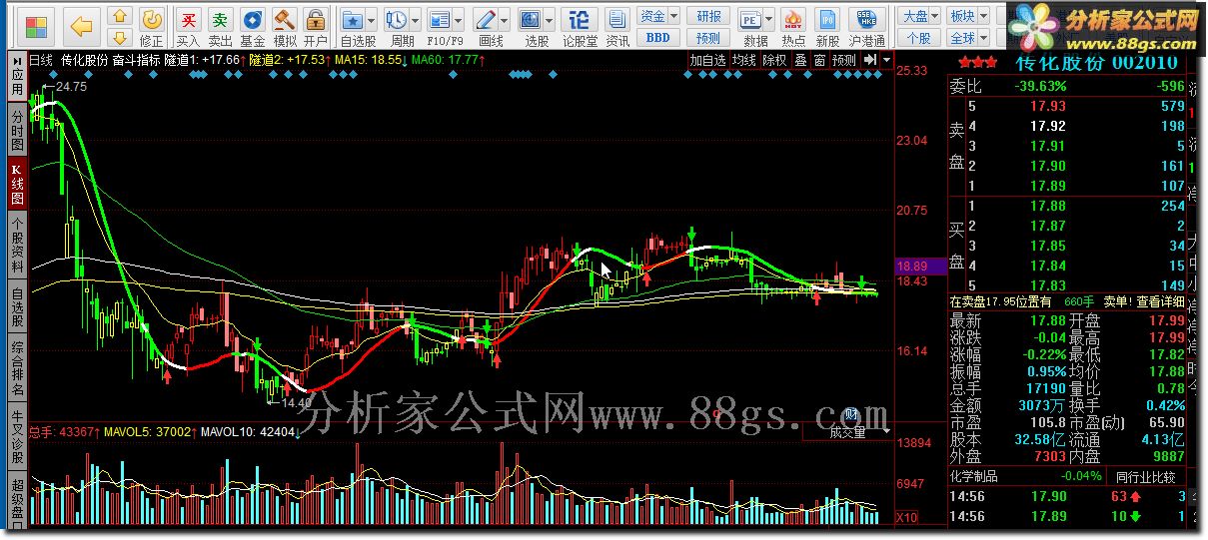The width and height of the screenshot is (1208, 540).
Task: Toggle 均线 moving average display
Action: tap(743, 60)
